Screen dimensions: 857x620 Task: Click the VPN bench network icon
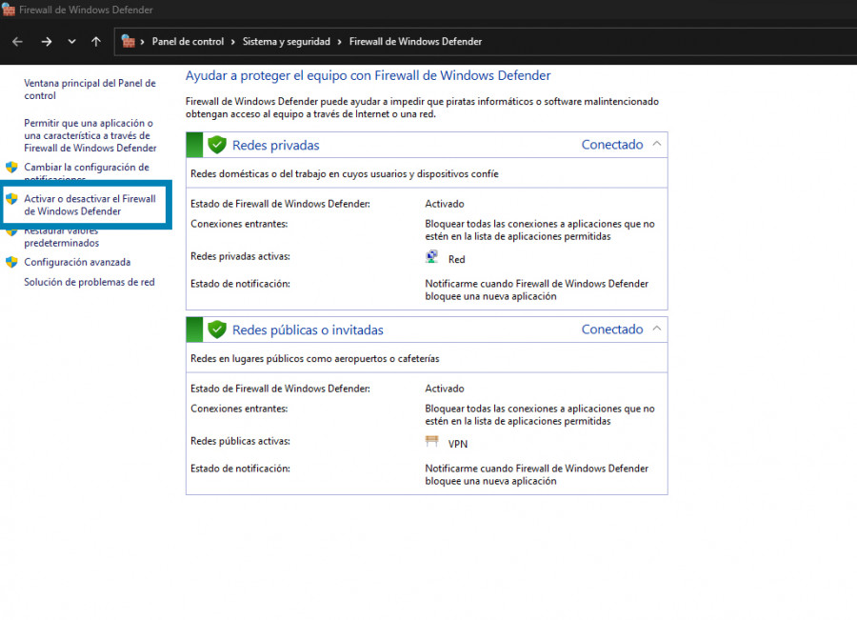click(432, 442)
